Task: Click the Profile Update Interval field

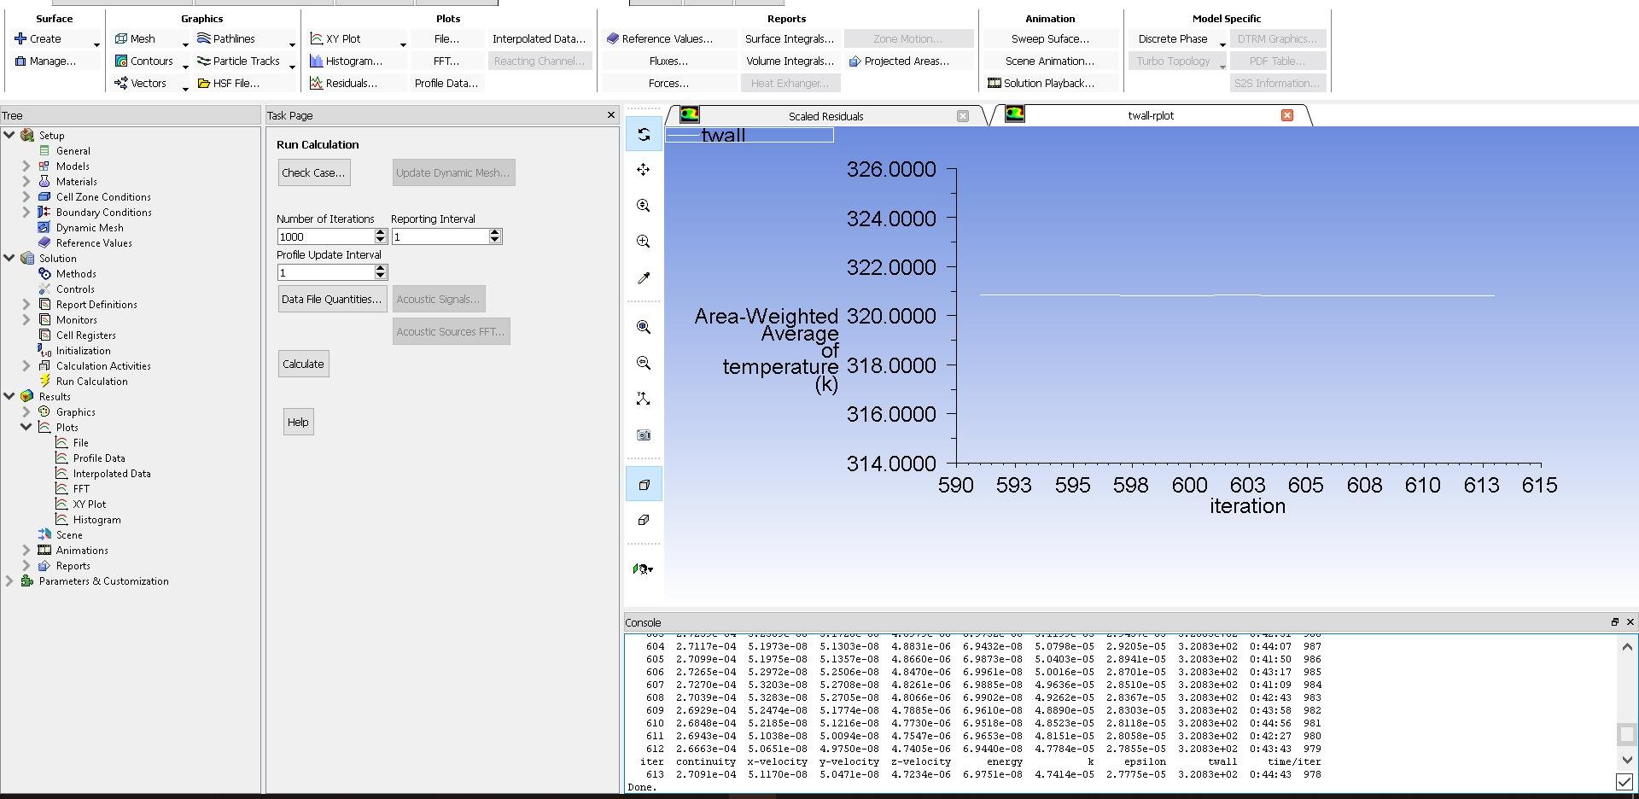Action: pyautogui.click(x=325, y=272)
